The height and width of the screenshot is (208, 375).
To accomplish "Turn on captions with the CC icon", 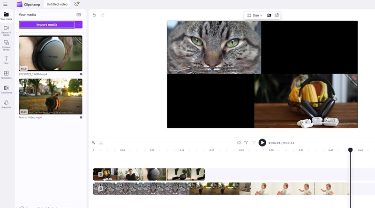I will (277, 15).
